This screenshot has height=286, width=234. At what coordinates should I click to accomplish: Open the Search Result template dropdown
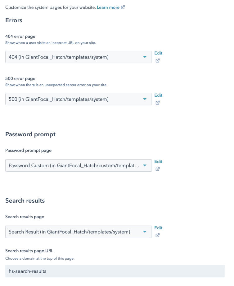74,232
